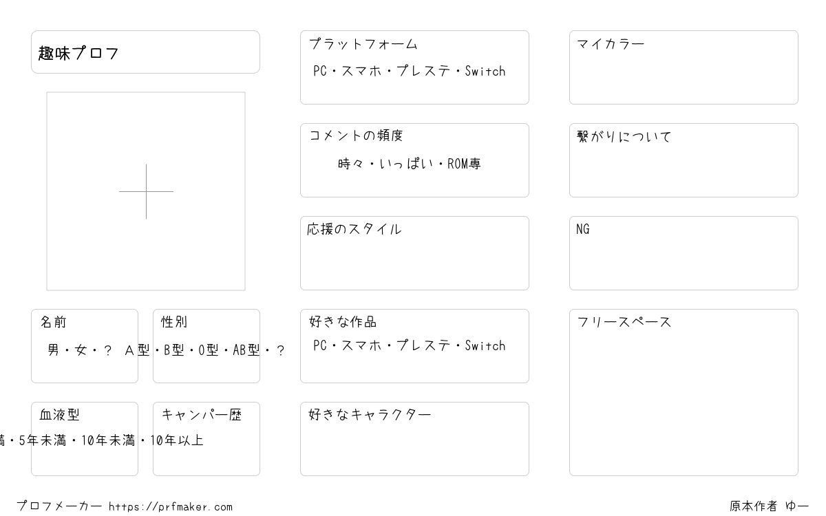The width and height of the screenshot is (826, 516).
Task: Open the prfmaker.com link at the bottom
Action: pyautogui.click(x=171, y=507)
